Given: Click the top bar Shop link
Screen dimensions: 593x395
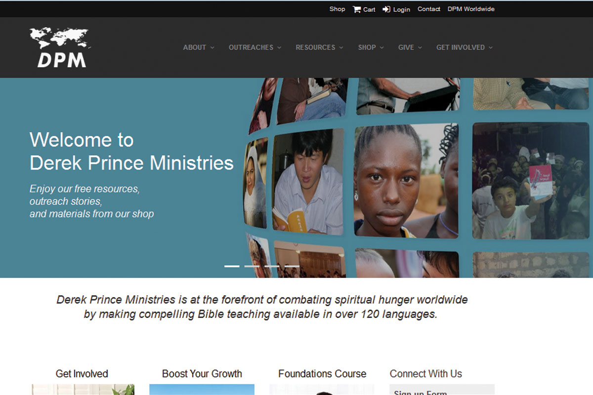Looking at the screenshot, I should coord(338,9).
